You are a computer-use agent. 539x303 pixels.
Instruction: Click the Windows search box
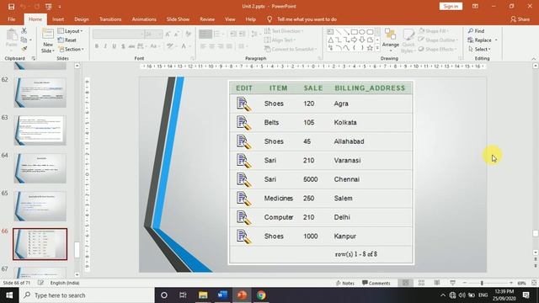point(87,295)
